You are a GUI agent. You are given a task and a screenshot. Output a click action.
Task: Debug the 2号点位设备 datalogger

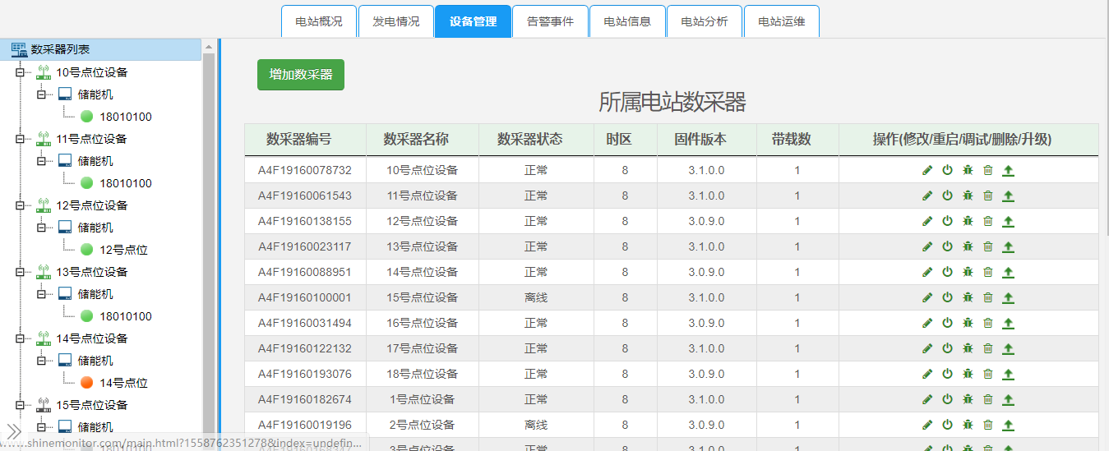point(968,426)
